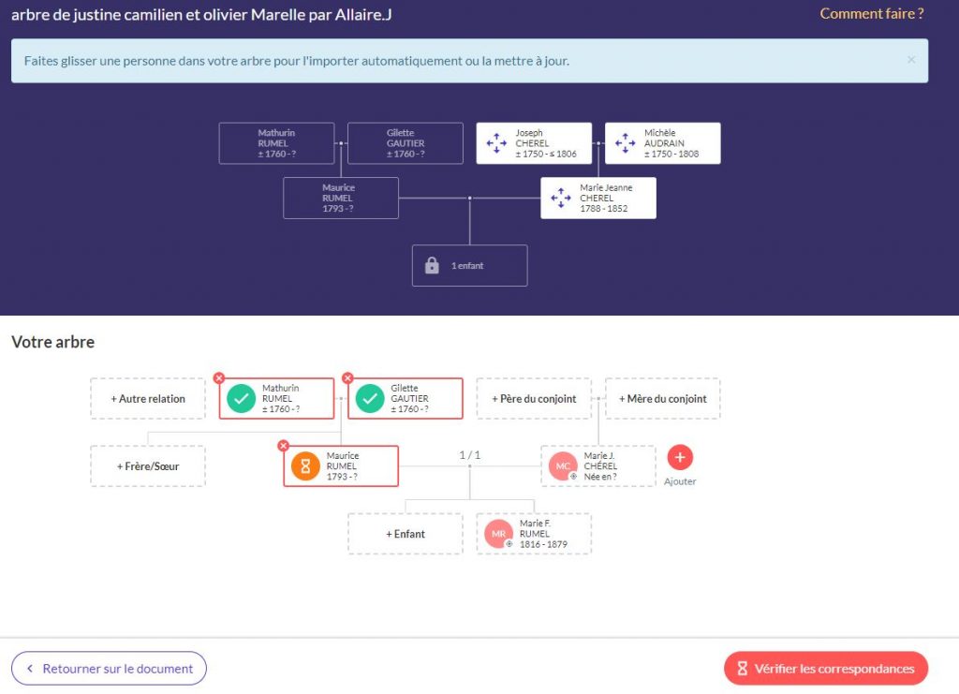The image size is (959, 694).
Task: Click Retourner sur le document button
Action: [109, 669]
